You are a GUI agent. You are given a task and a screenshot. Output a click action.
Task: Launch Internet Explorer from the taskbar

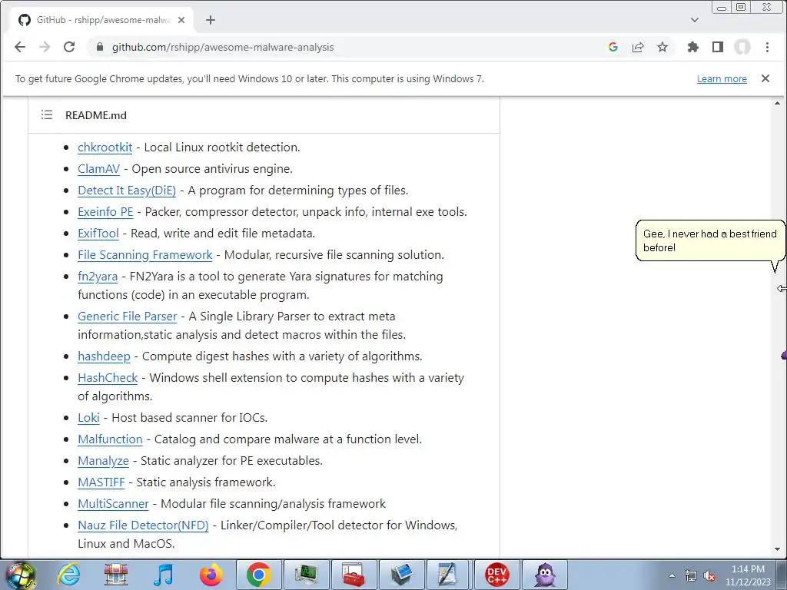(x=68, y=575)
